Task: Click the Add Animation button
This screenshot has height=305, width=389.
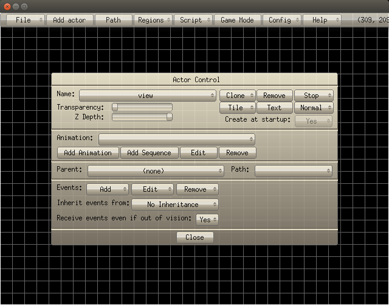Action: pyautogui.click(x=88, y=153)
